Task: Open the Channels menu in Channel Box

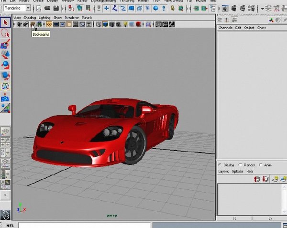Action: pos(225,28)
